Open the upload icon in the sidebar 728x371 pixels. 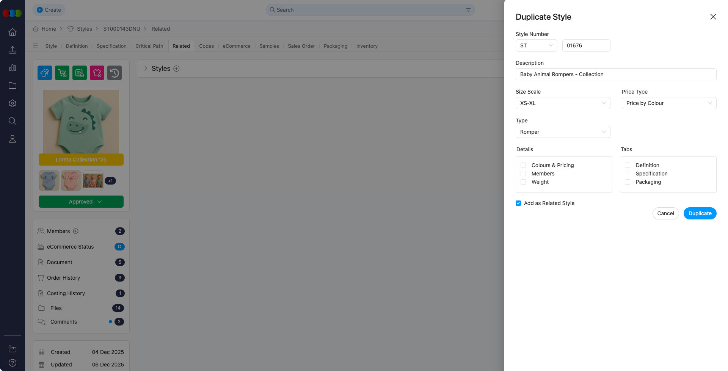coord(13,50)
